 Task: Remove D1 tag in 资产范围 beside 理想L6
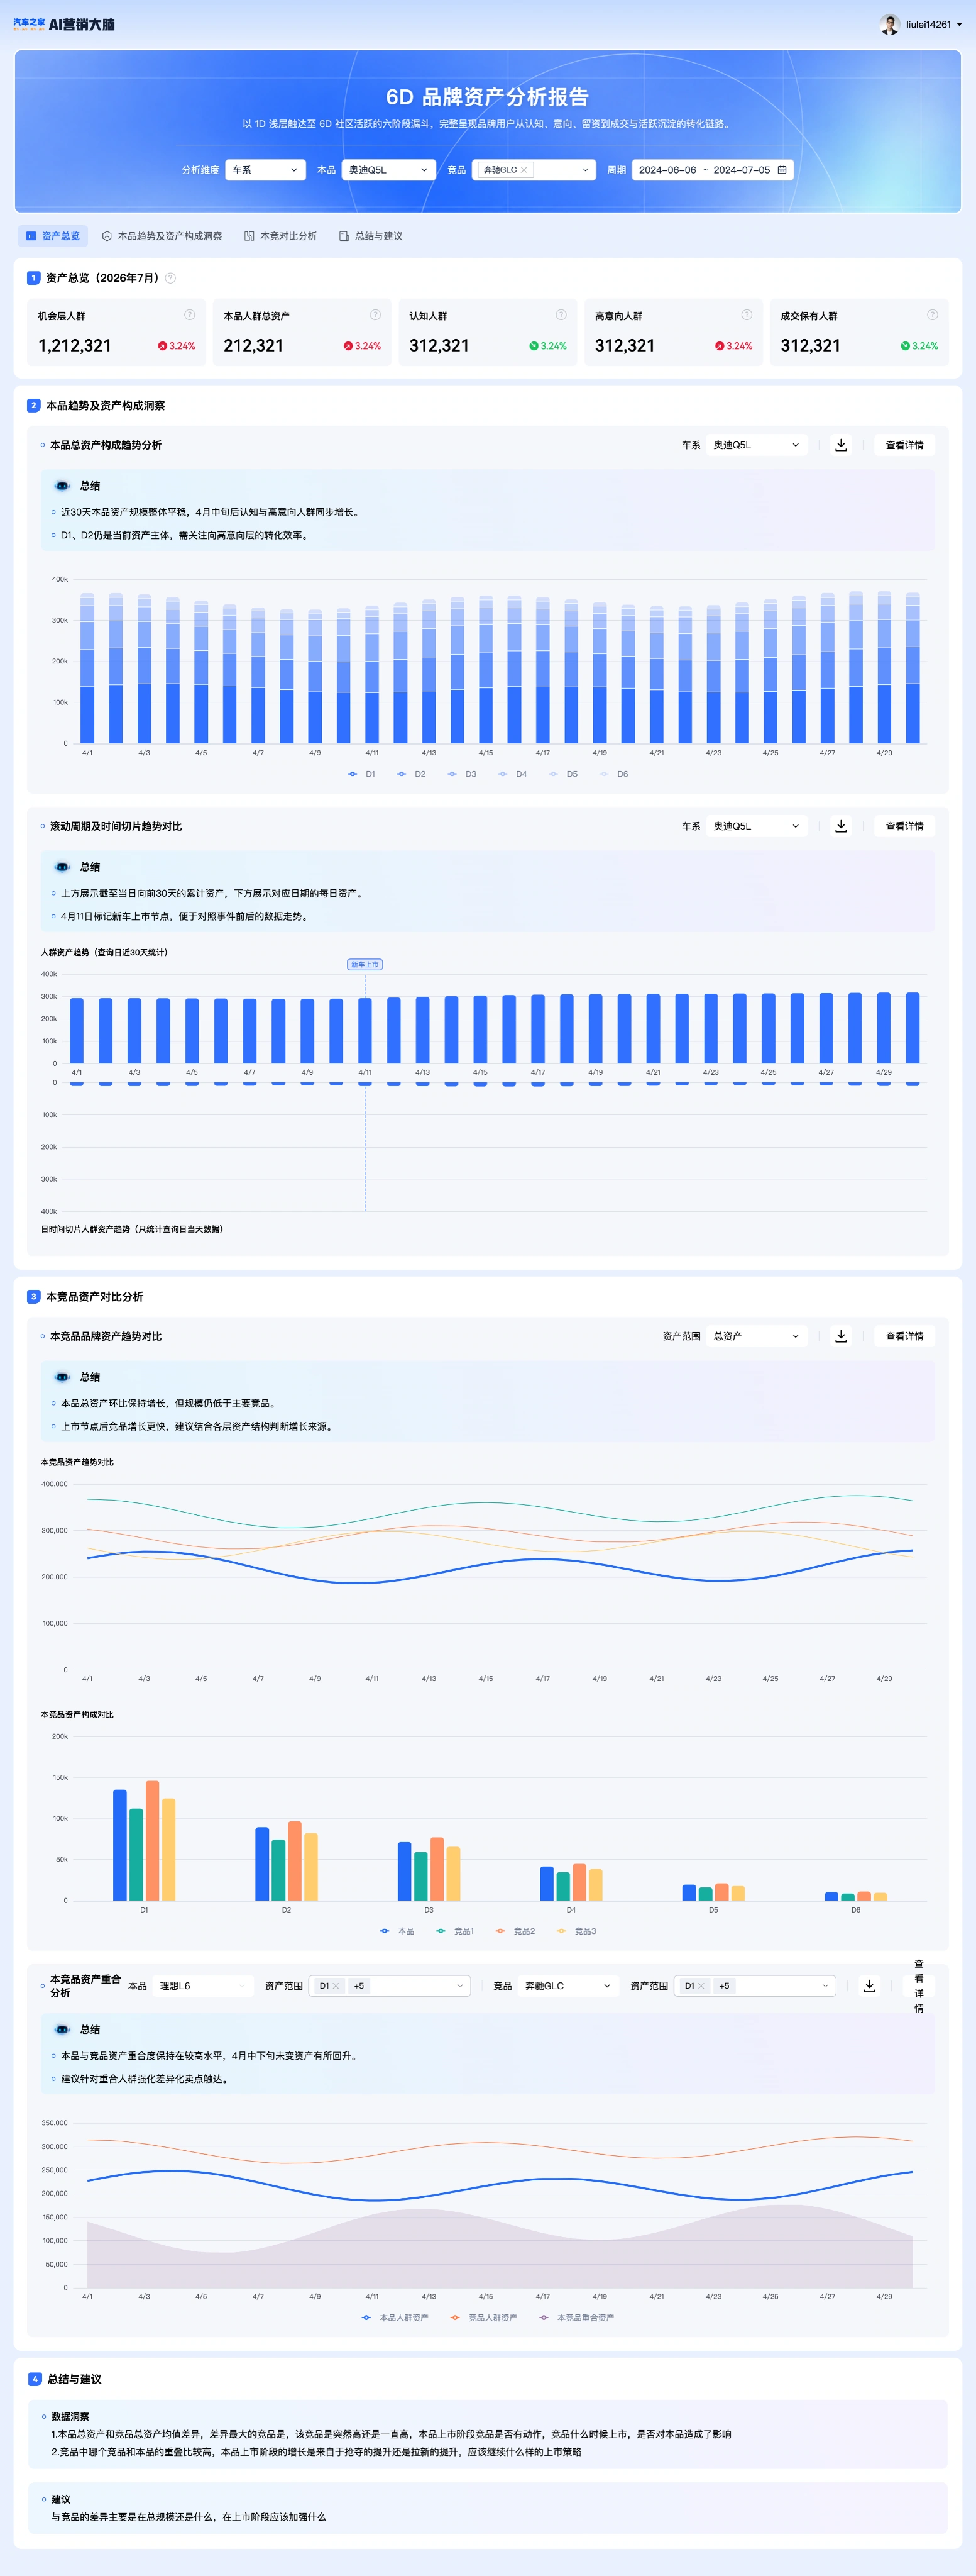(336, 1986)
